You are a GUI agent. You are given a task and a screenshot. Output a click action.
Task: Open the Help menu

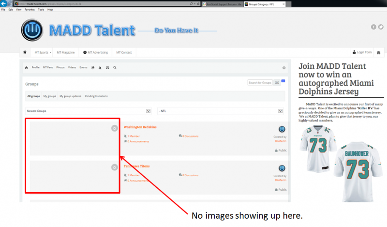pos(50,10)
